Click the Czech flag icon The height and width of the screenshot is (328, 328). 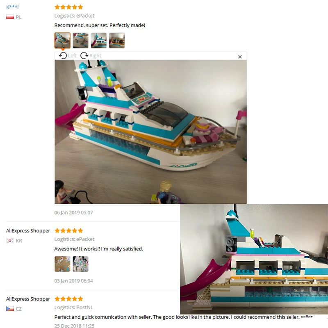pos(10,309)
